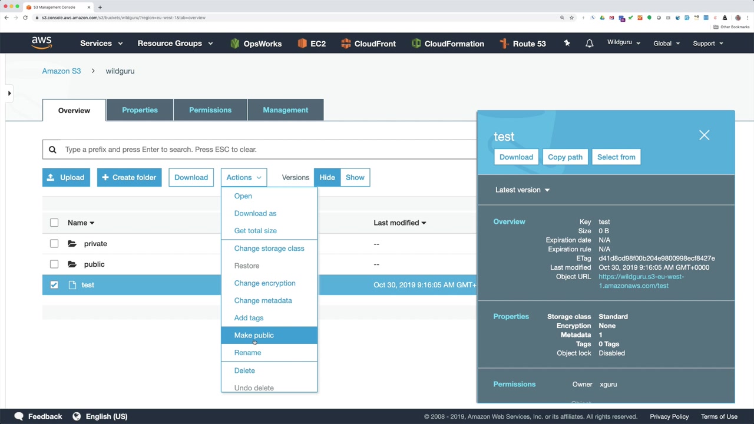Open the Wildguru account dropdown

coord(624,43)
